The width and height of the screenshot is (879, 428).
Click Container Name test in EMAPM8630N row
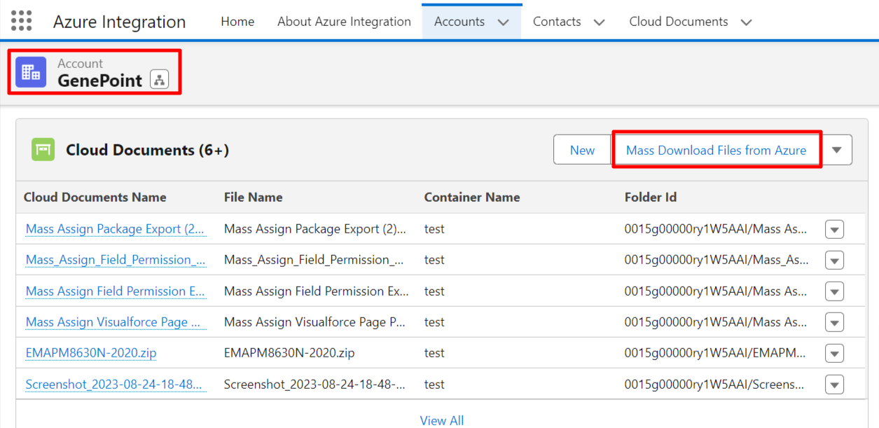(434, 353)
